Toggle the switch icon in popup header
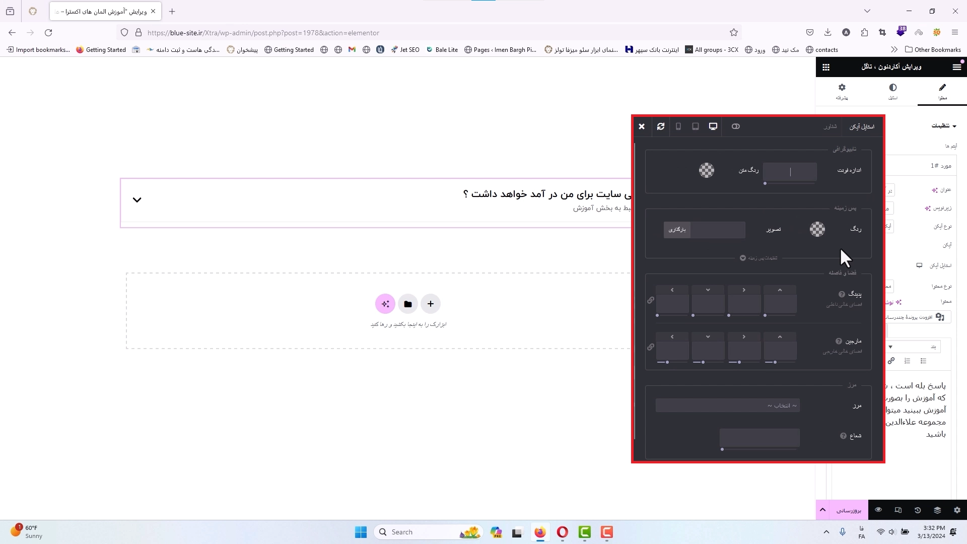 (x=736, y=126)
